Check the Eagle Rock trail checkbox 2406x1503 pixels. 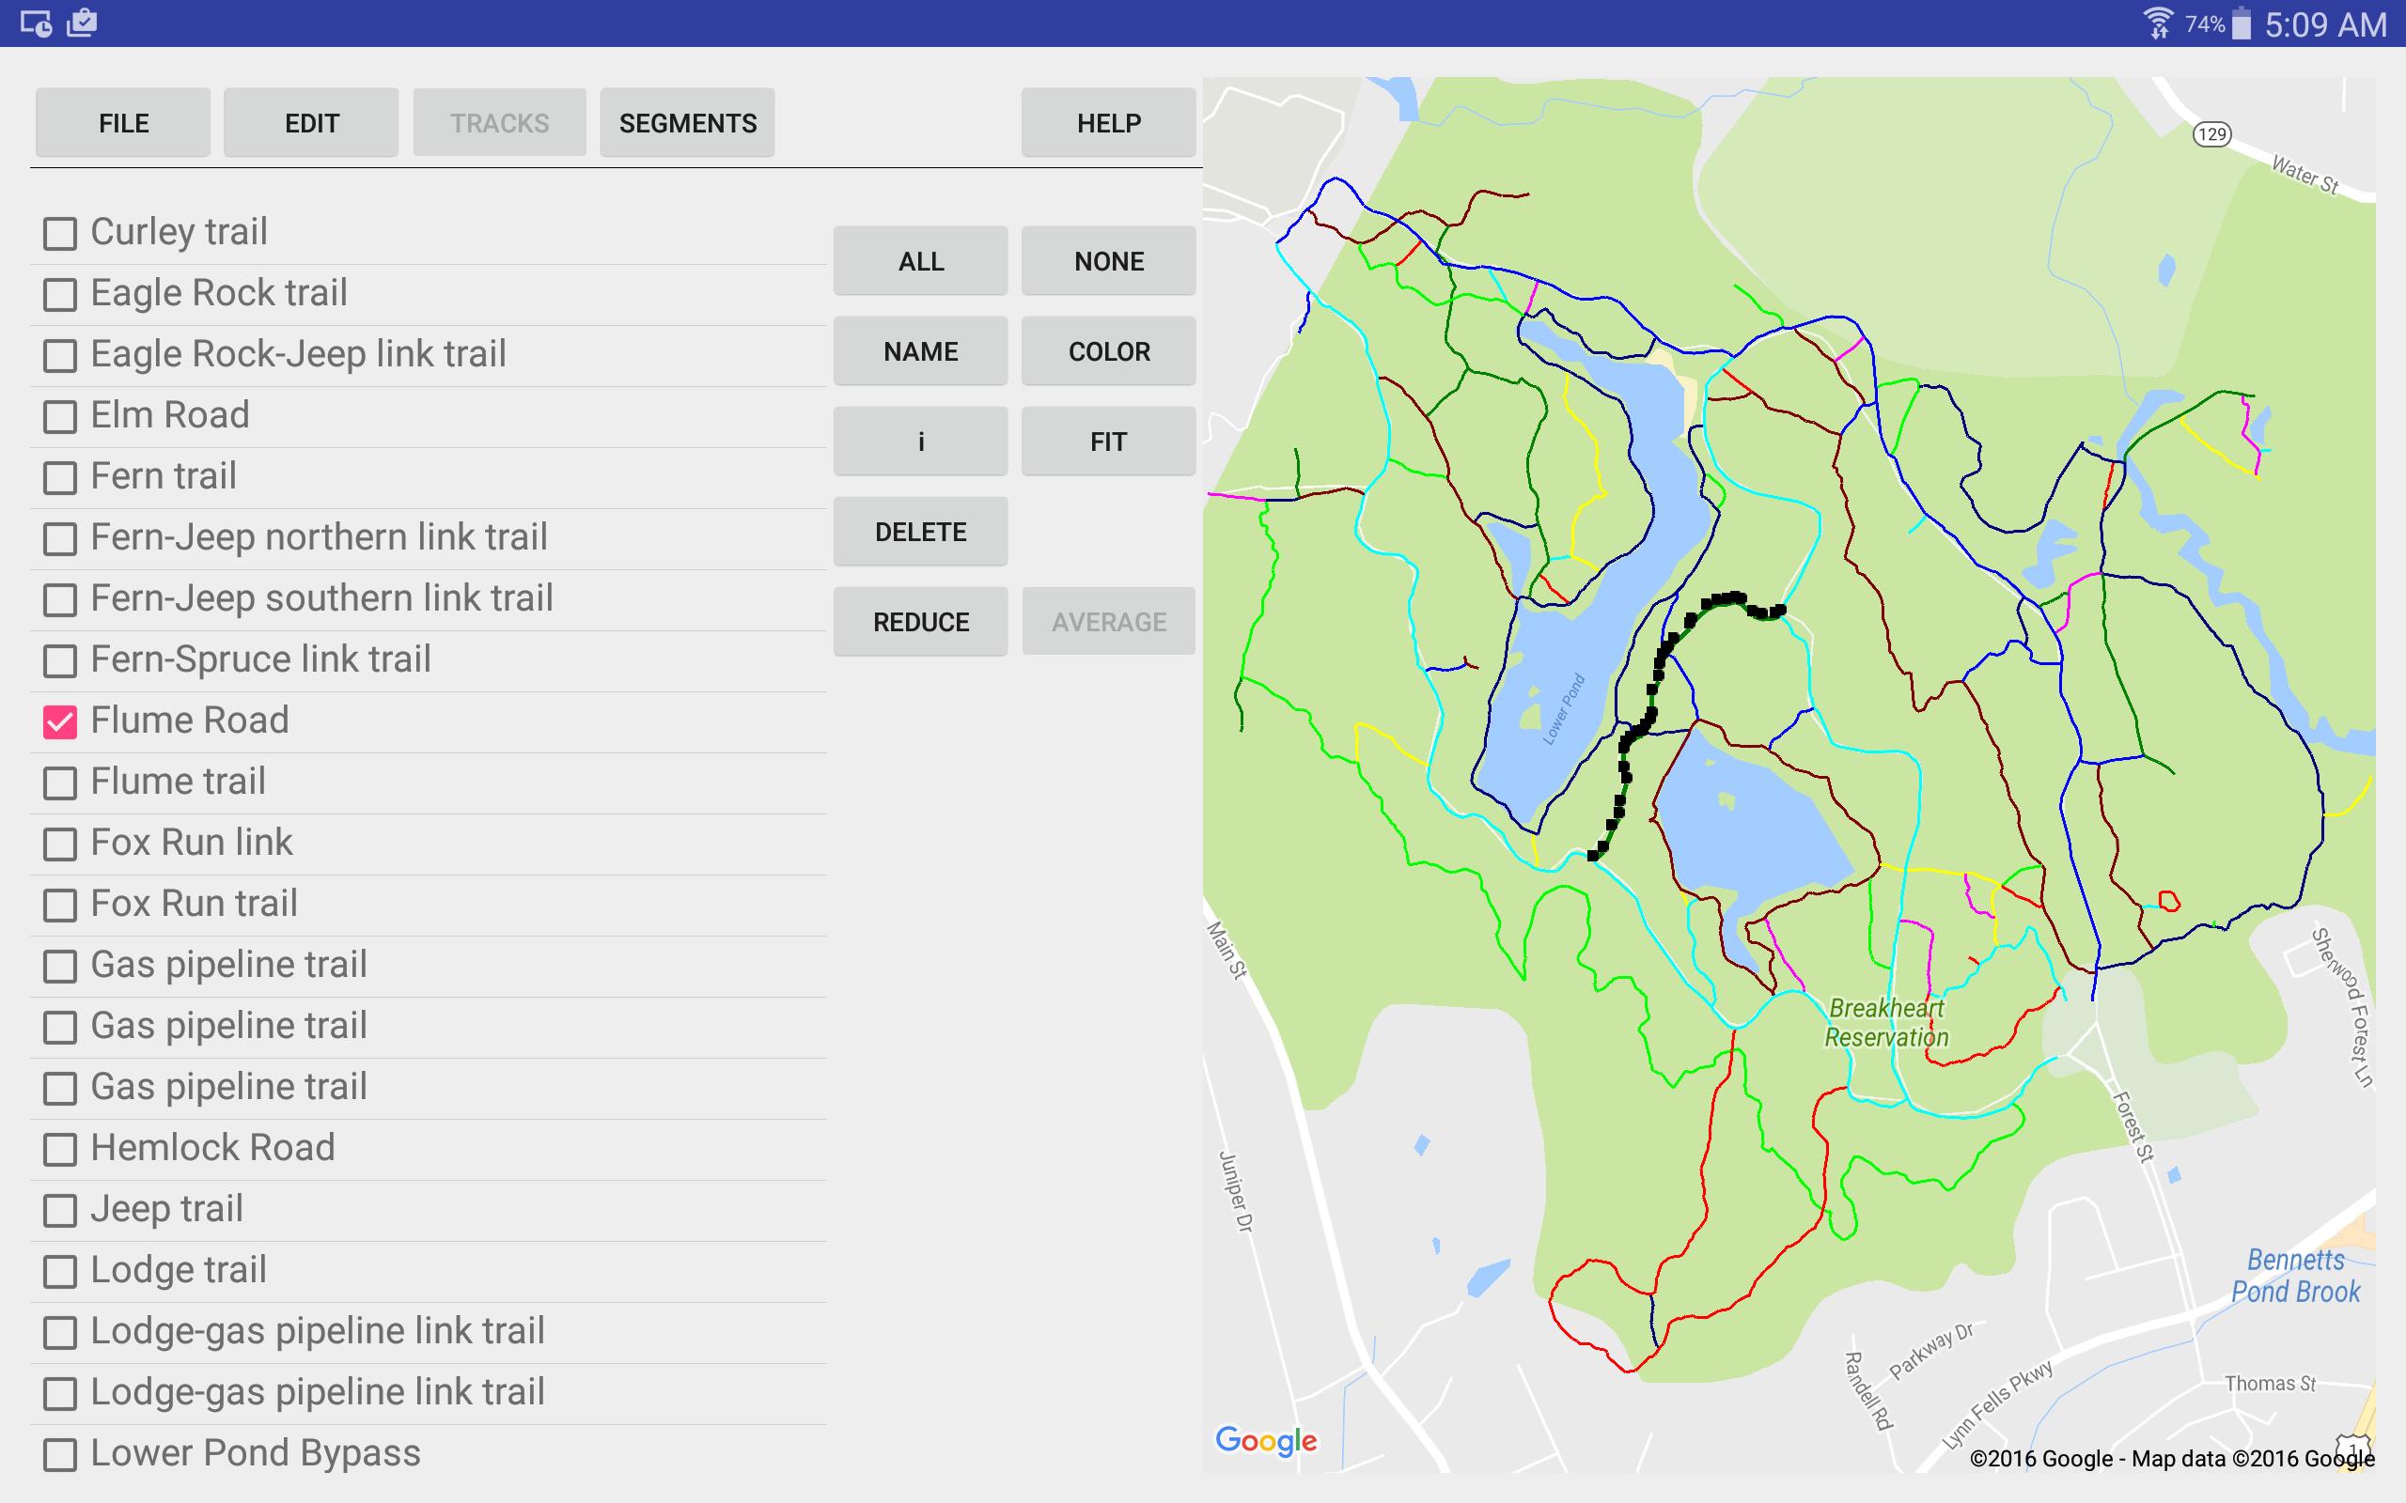(x=59, y=294)
